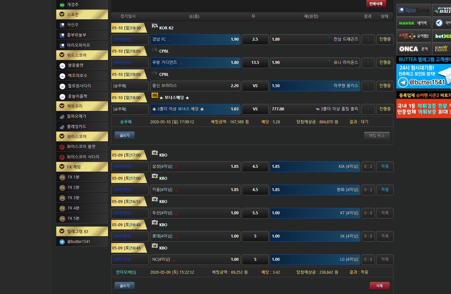
Task: Click the FX icon beside FX 3분
Action: (x=62, y=198)
